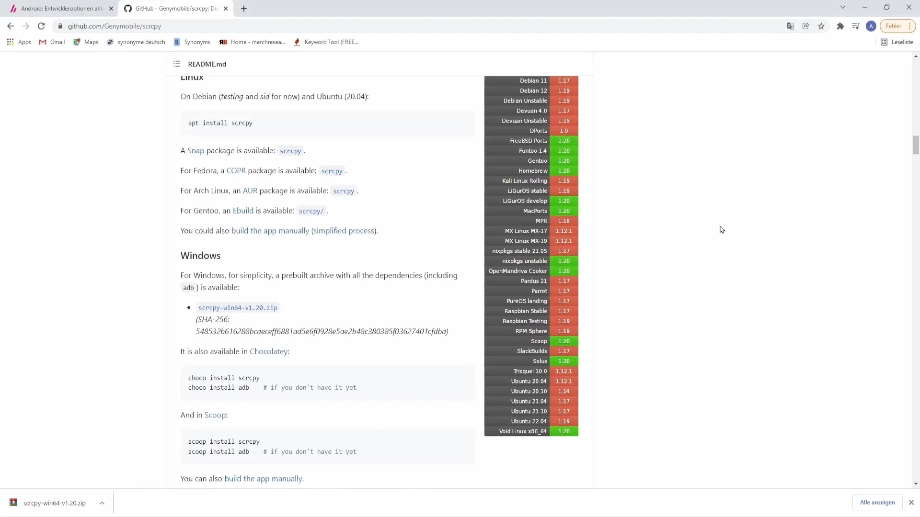The height and width of the screenshot is (517, 920).
Task: Open downloaded scrcpy-win64-v1.20.zip file
Action: point(48,503)
